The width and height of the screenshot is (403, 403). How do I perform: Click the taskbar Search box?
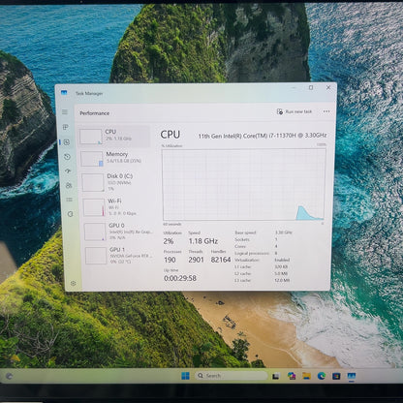coord(232,376)
